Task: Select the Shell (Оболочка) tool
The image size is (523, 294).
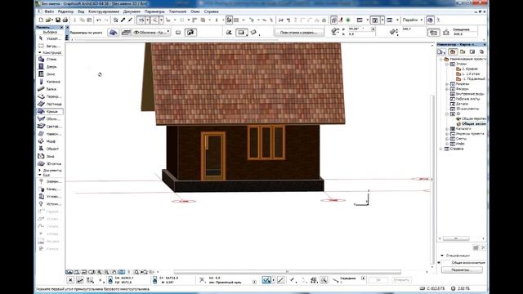Action: pos(49,119)
